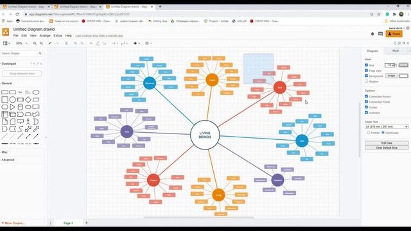Add a diamond shape from General

(28, 99)
